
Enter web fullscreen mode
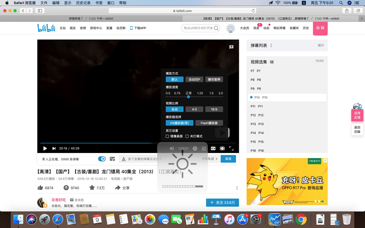click(x=222, y=148)
